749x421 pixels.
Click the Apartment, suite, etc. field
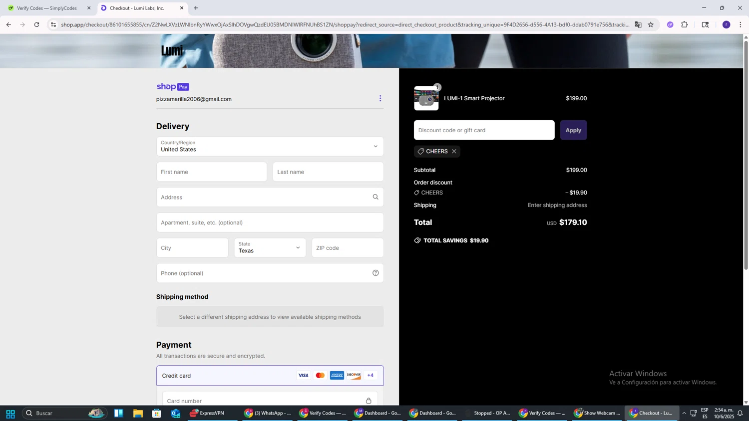[270, 222]
